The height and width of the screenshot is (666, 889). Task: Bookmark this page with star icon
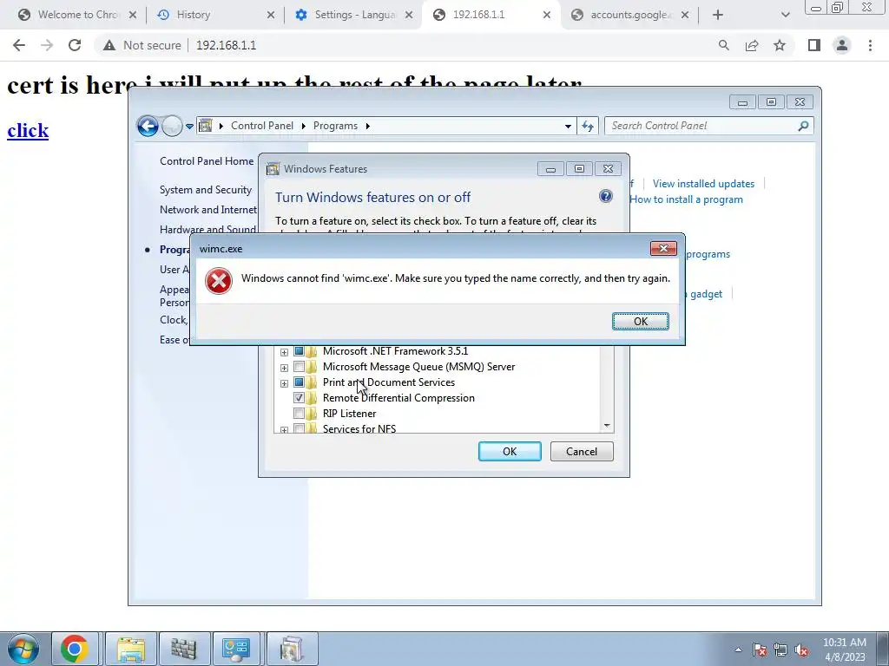(x=780, y=45)
